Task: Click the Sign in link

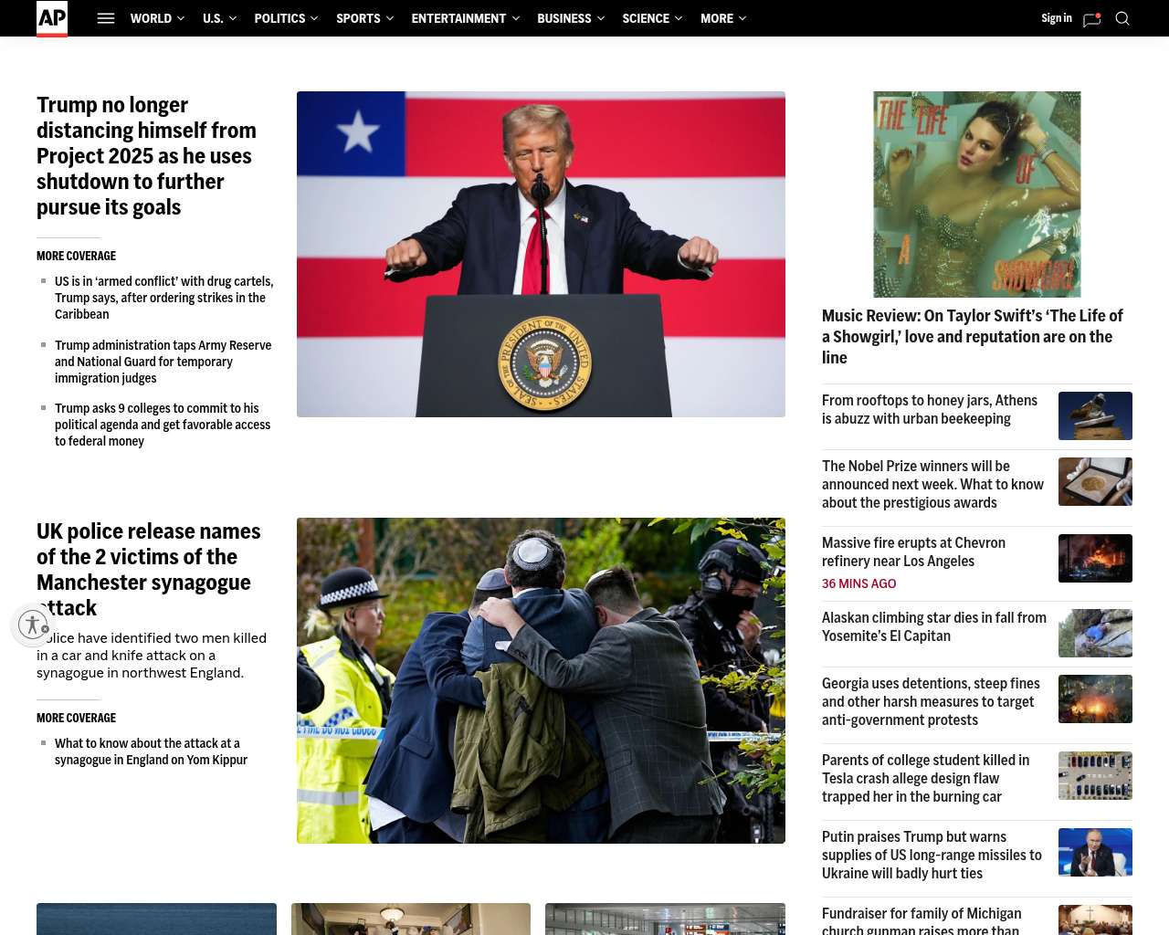Action: click(1057, 18)
